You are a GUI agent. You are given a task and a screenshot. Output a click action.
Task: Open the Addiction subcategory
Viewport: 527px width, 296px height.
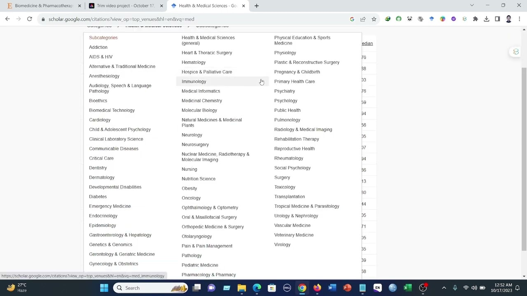98,47
